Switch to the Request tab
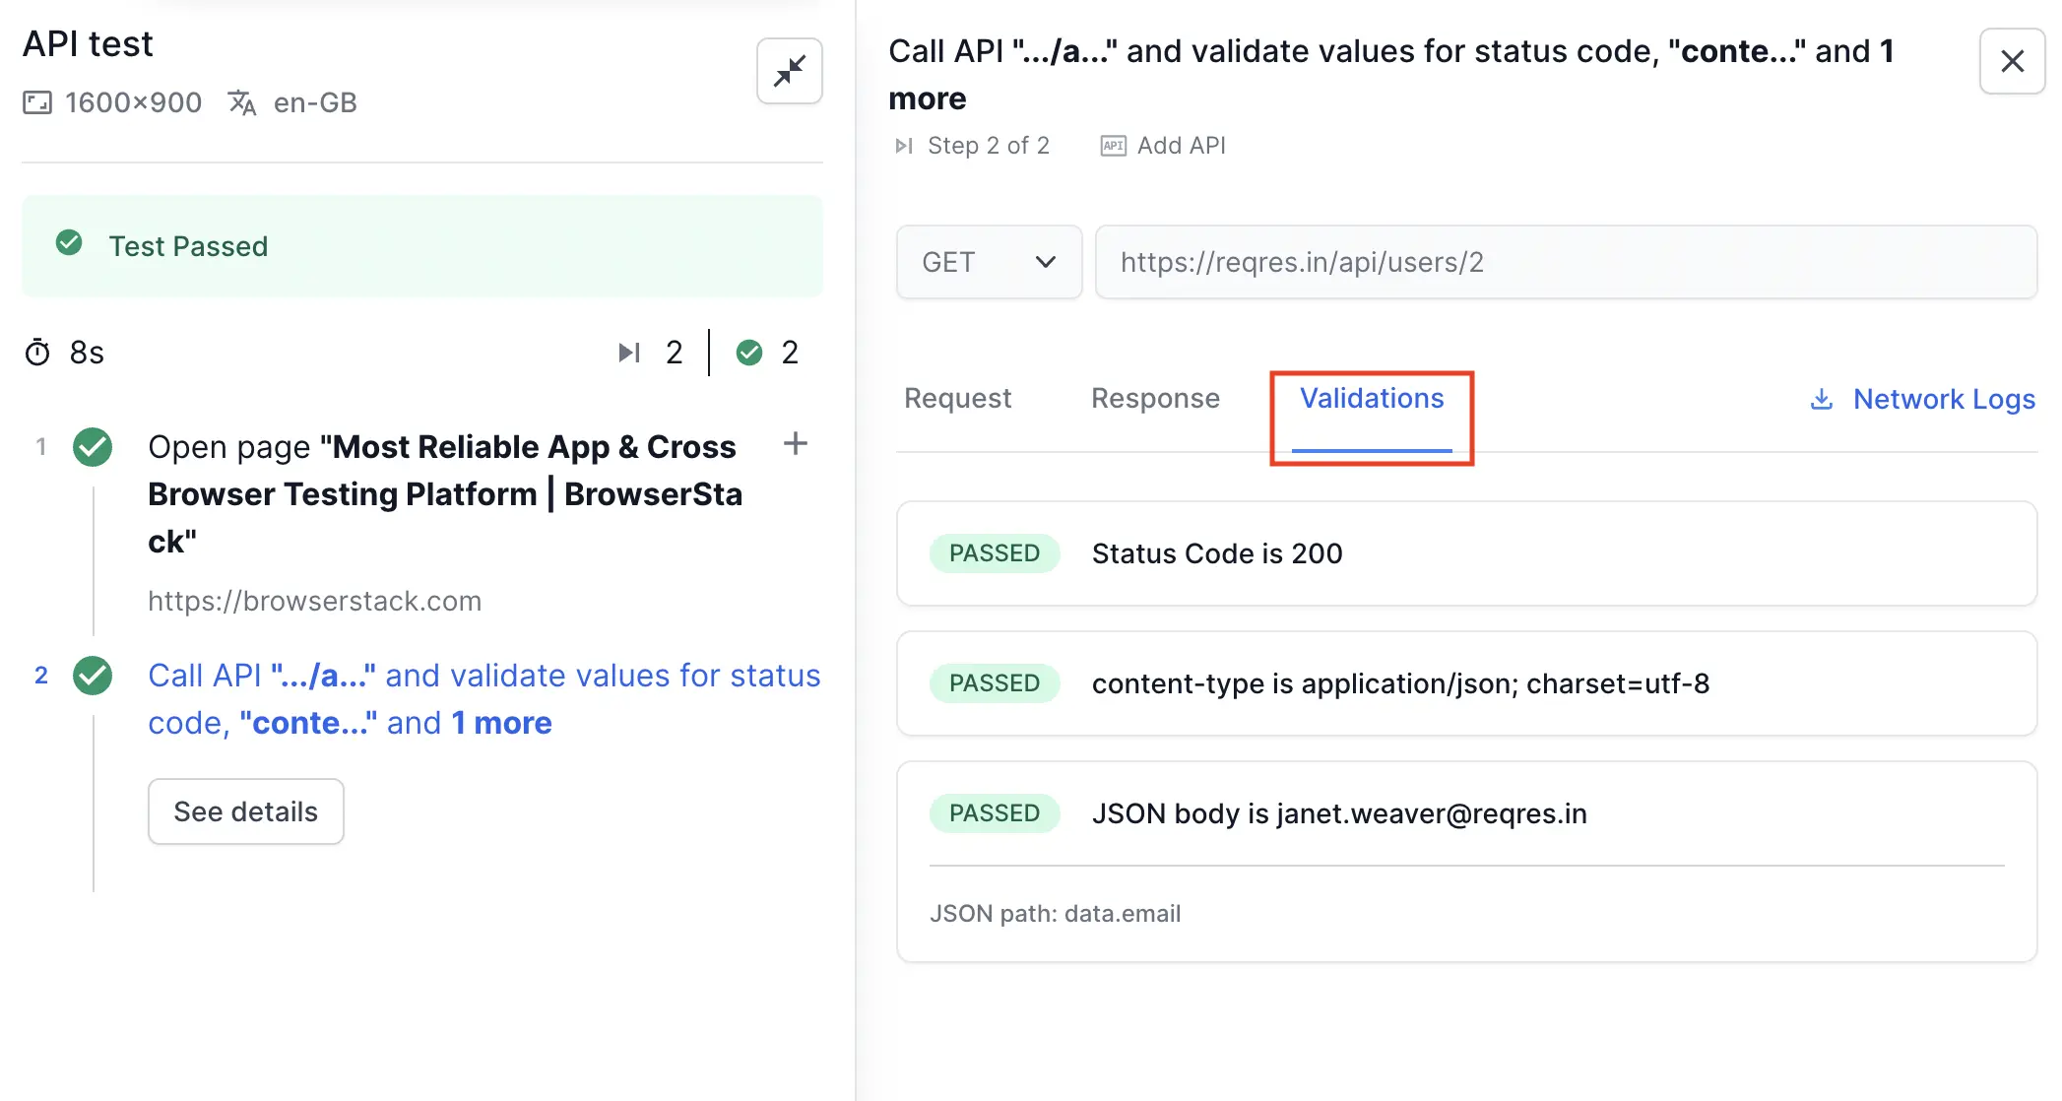This screenshot has height=1101, width=2062. click(957, 398)
